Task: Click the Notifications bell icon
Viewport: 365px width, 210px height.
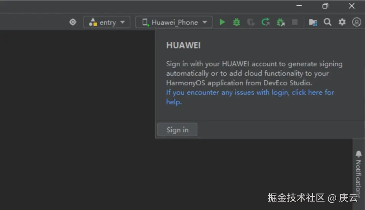Action: [358, 154]
